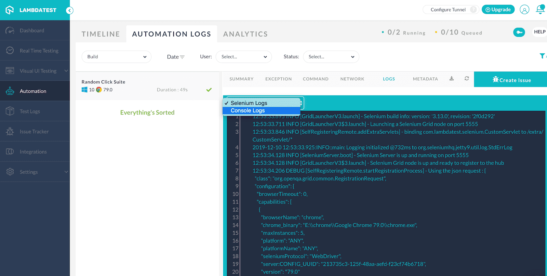Click the Automation robot icon
Viewport: 547px width, 276px height.
pyautogui.click(x=10, y=91)
